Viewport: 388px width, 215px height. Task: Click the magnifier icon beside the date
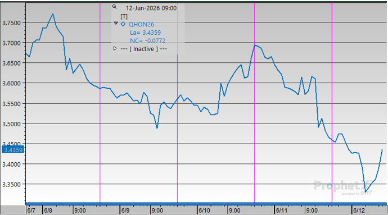pyautogui.click(x=114, y=7)
